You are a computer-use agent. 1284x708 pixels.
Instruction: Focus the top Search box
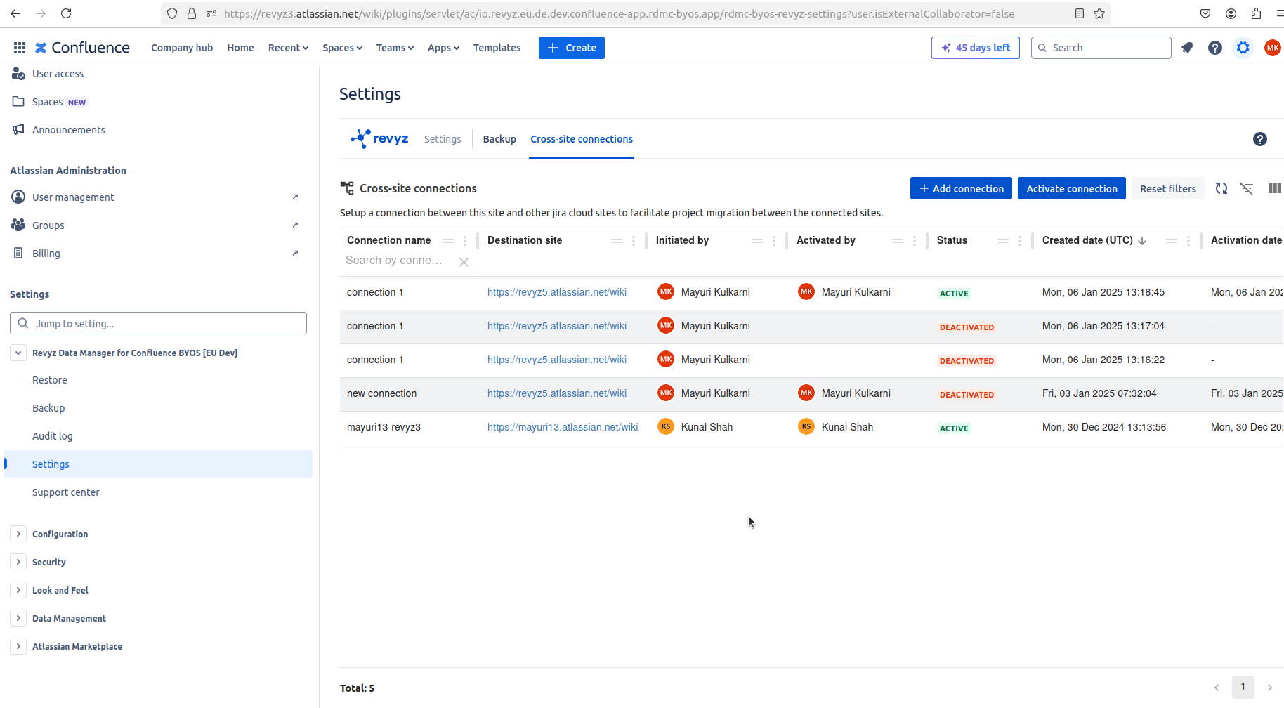[1101, 48]
